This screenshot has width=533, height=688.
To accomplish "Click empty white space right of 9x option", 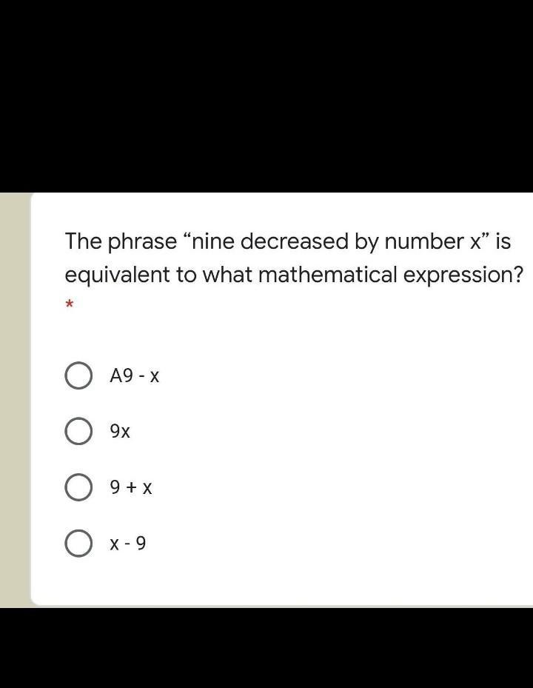I will 333,431.
